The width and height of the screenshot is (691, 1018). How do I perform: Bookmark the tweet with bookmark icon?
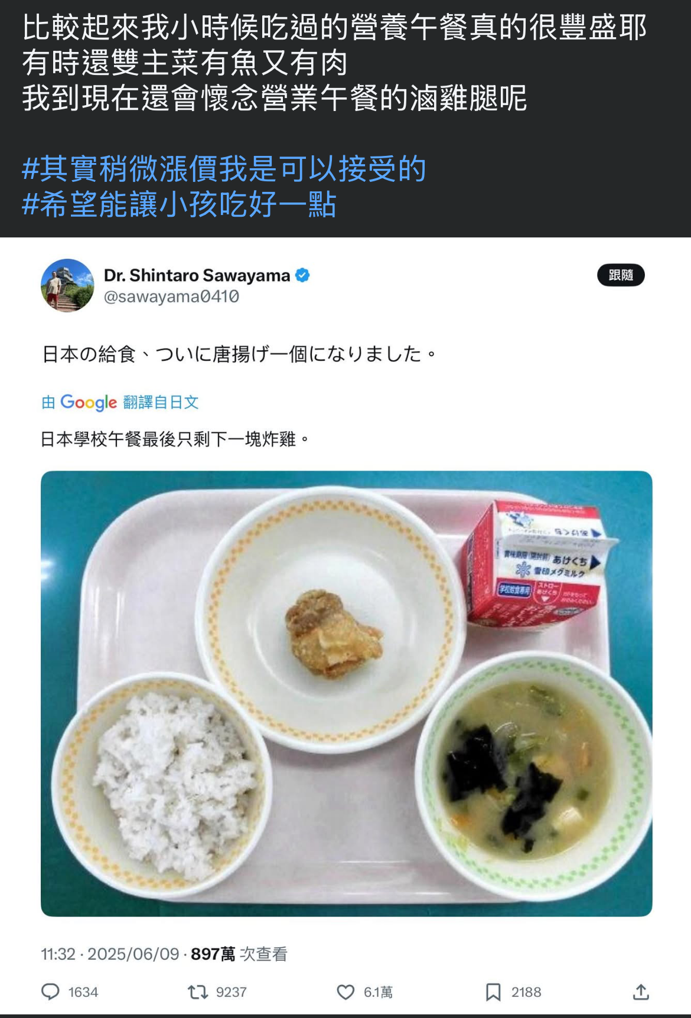(x=493, y=992)
